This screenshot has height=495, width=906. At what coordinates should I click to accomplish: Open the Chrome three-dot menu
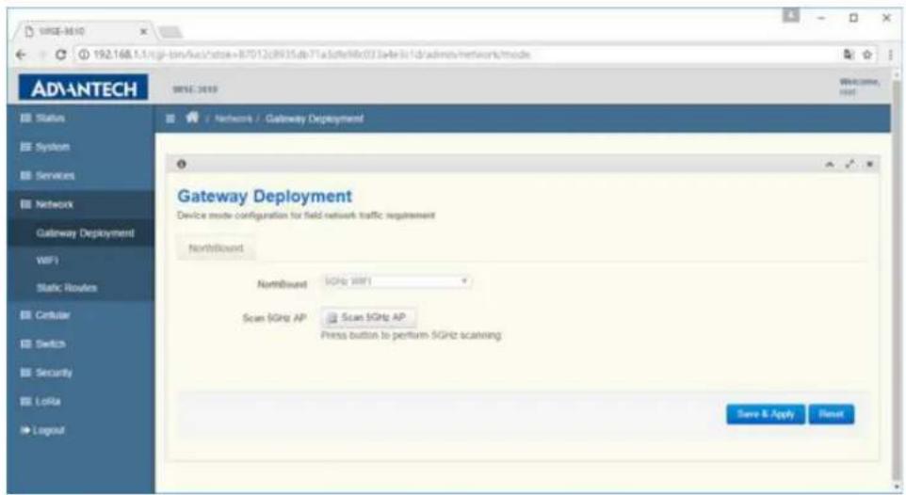pyautogui.click(x=890, y=55)
